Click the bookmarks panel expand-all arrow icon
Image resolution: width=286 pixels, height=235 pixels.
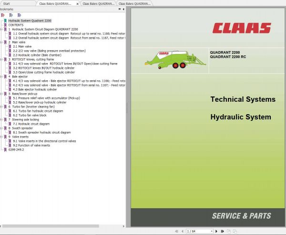120,9
